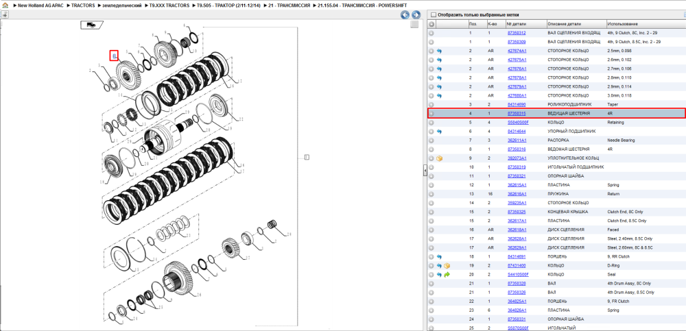
Task: Add part 362616A1 using its plus icon
Action: (x=431, y=194)
